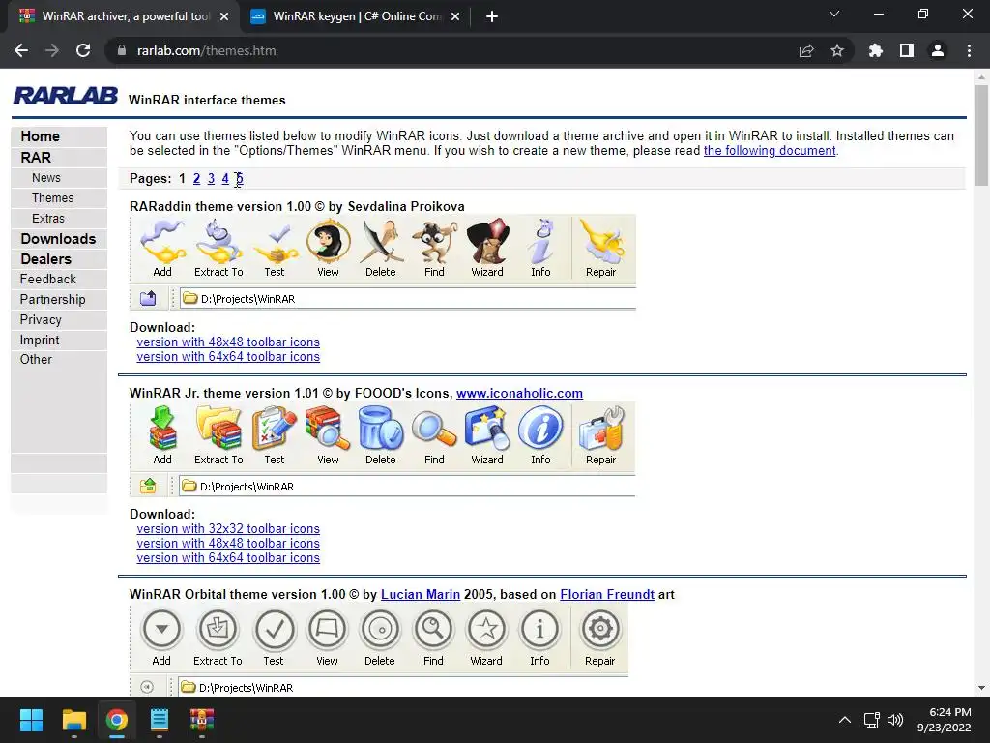This screenshot has width=990, height=743.
Task: Open Feedback in the sidebar
Action: [x=48, y=280]
